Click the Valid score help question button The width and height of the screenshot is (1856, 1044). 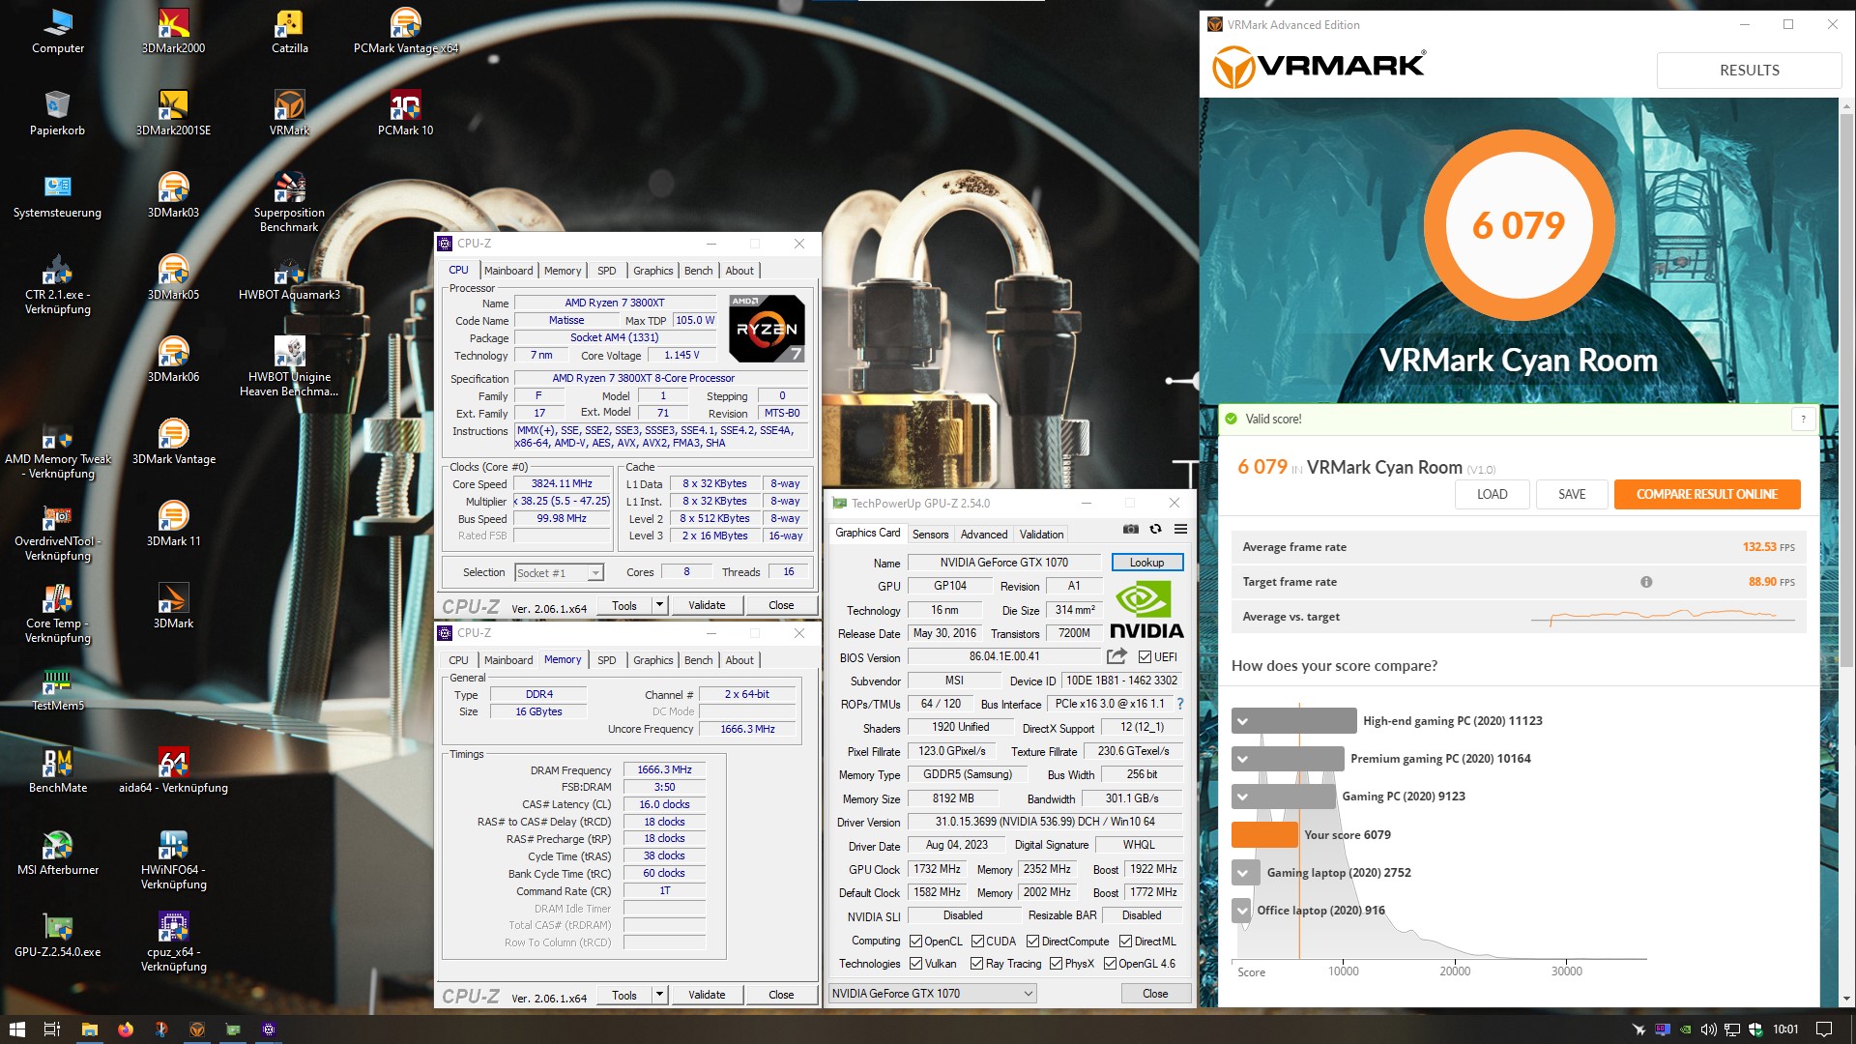coord(1803,419)
